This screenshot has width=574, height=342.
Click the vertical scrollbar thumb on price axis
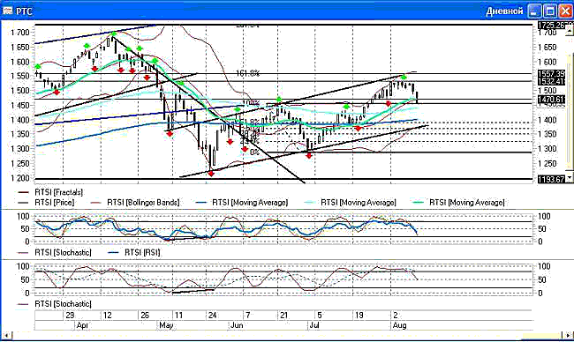coord(570,111)
